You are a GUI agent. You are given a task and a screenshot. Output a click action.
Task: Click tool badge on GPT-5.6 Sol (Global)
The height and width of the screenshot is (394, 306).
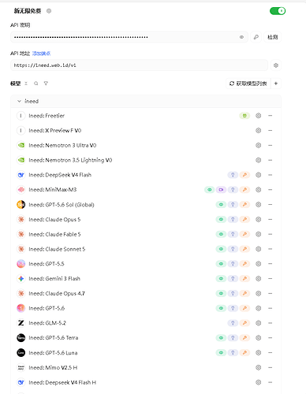(x=244, y=204)
